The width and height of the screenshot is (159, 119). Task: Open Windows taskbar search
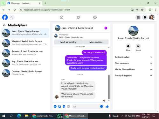click(11, 116)
